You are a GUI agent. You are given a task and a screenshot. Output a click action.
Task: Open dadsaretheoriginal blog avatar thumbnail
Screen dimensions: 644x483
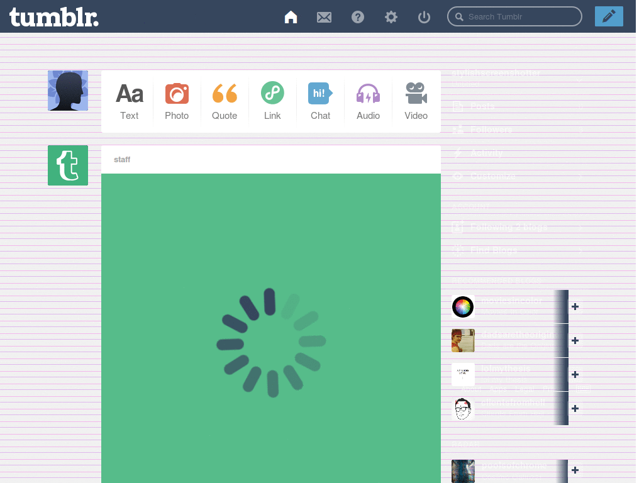click(x=463, y=340)
